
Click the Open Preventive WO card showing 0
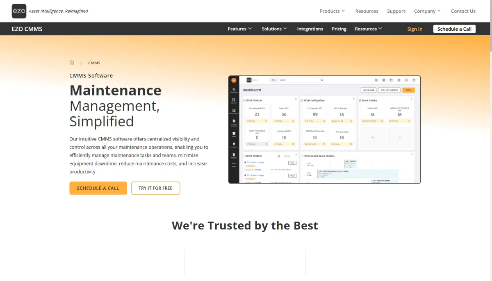click(257, 138)
